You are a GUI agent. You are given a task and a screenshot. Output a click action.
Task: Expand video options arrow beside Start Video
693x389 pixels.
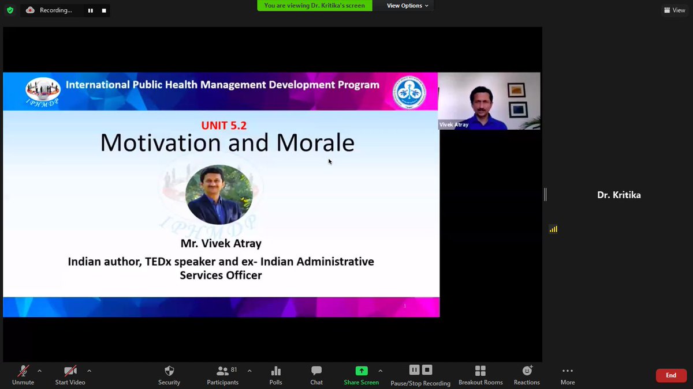click(x=89, y=371)
